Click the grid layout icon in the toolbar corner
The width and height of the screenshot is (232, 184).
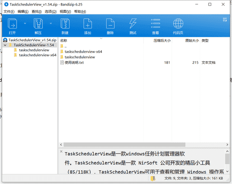point(225,19)
